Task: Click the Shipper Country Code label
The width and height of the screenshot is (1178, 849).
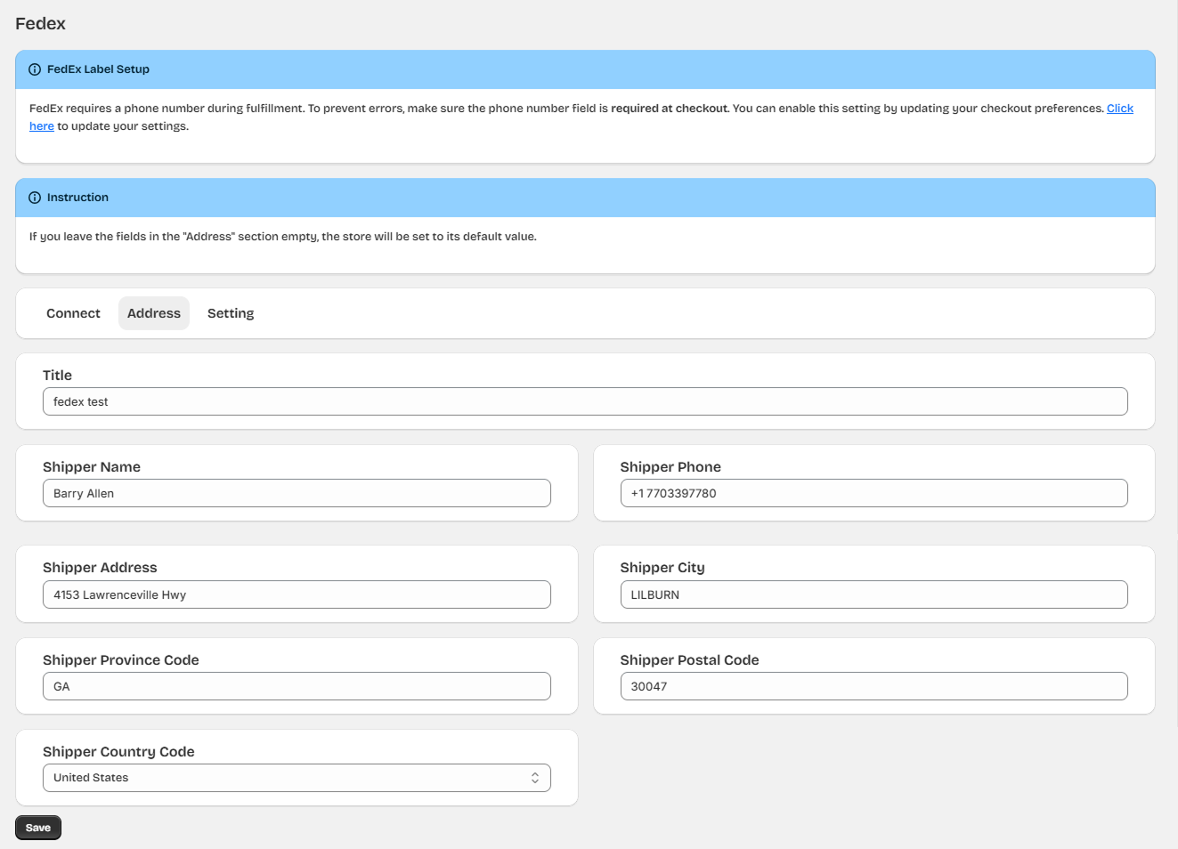Action: click(x=118, y=752)
